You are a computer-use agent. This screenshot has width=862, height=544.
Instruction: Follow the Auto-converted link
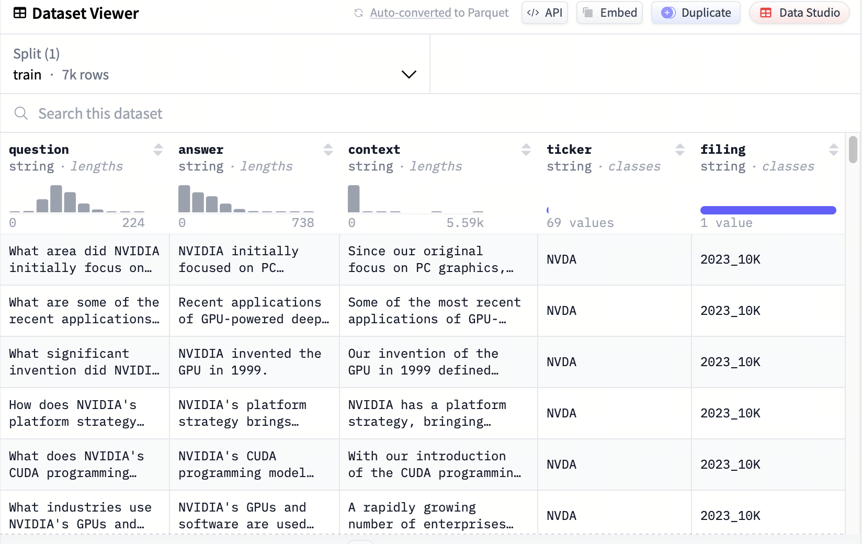point(411,13)
